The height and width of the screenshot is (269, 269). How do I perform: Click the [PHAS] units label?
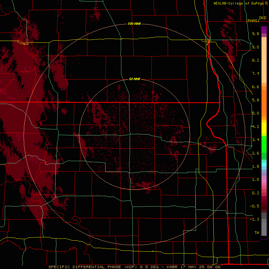coord(253,21)
